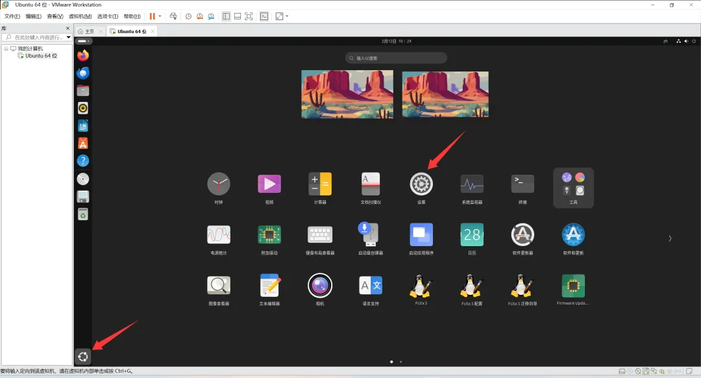This screenshot has height=378, width=701.
Task: Open the dropdown arrow next to pause button
Action: tap(160, 16)
